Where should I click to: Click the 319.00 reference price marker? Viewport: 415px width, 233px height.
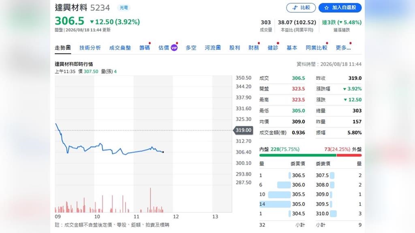(243, 130)
